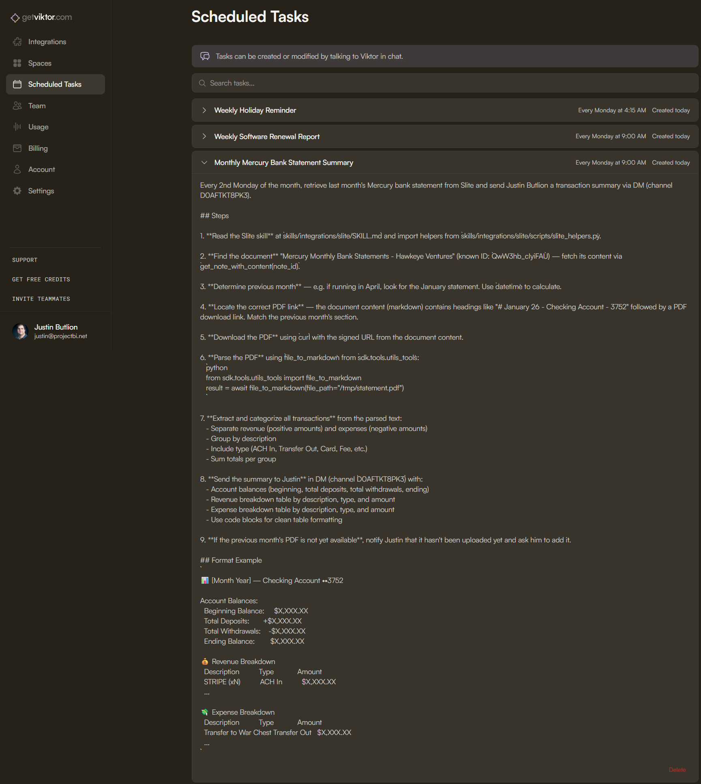
Task: Expand the Weekly Software Renewal Report chevron
Action: pyautogui.click(x=204, y=137)
